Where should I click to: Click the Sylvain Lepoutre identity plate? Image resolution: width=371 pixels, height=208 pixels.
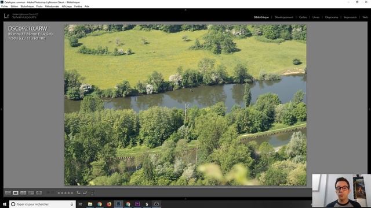pyautogui.click(x=24, y=17)
